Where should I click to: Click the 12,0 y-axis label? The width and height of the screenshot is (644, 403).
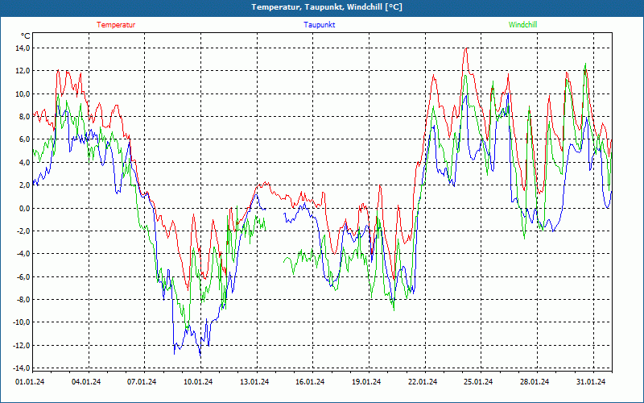pos(23,71)
